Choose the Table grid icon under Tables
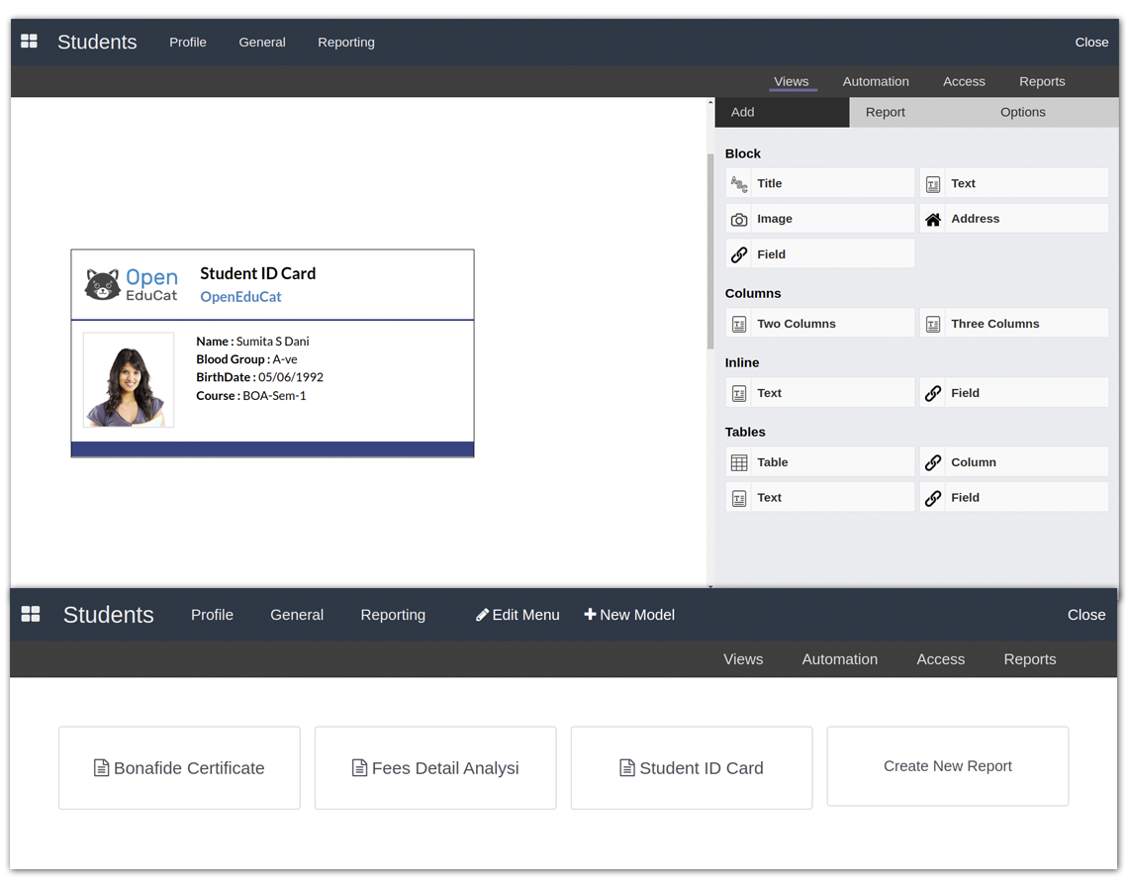 pyautogui.click(x=739, y=462)
